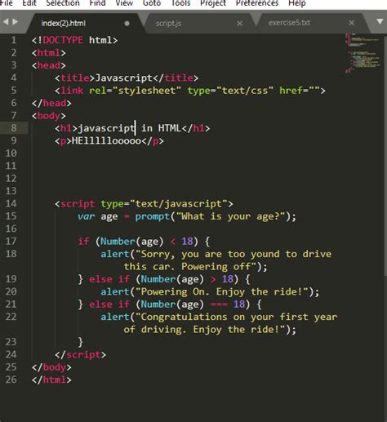Click closing brace on line 23
This screenshot has height=422, width=387.
pyautogui.click(x=81, y=342)
